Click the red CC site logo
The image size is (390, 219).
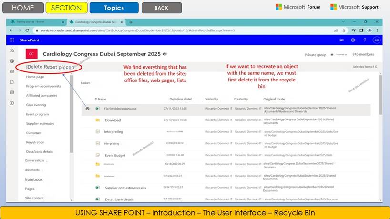(31, 54)
